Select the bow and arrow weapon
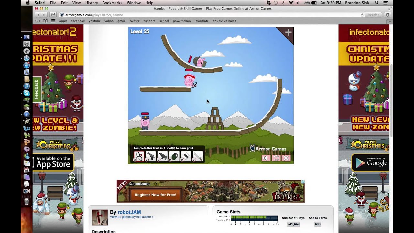414x233 pixels. coord(139,156)
